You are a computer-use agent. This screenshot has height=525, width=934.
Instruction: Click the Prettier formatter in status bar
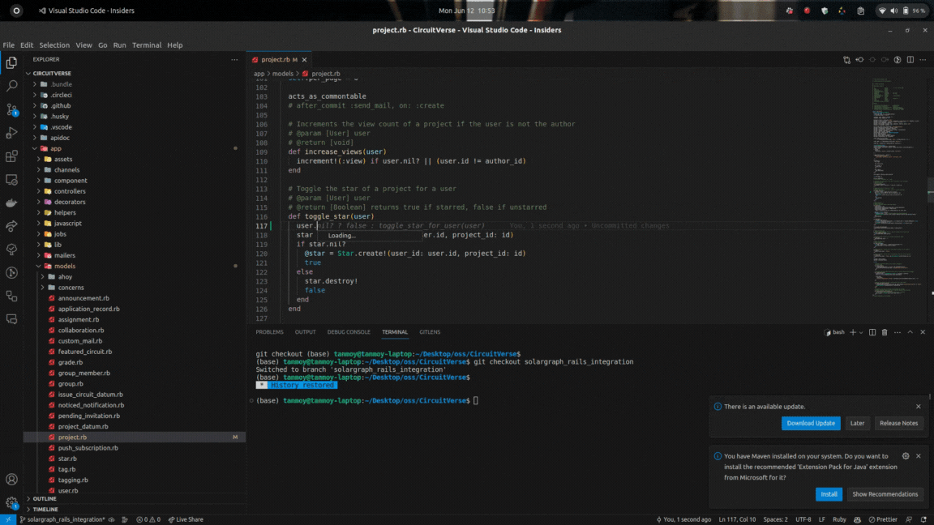(884, 519)
